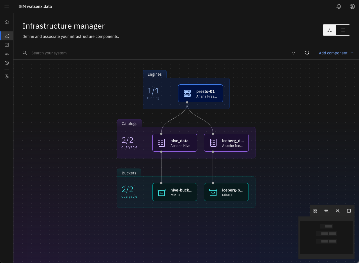Expand the Add component dropdown
Image resolution: width=359 pixels, height=263 pixels.
[336, 53]
